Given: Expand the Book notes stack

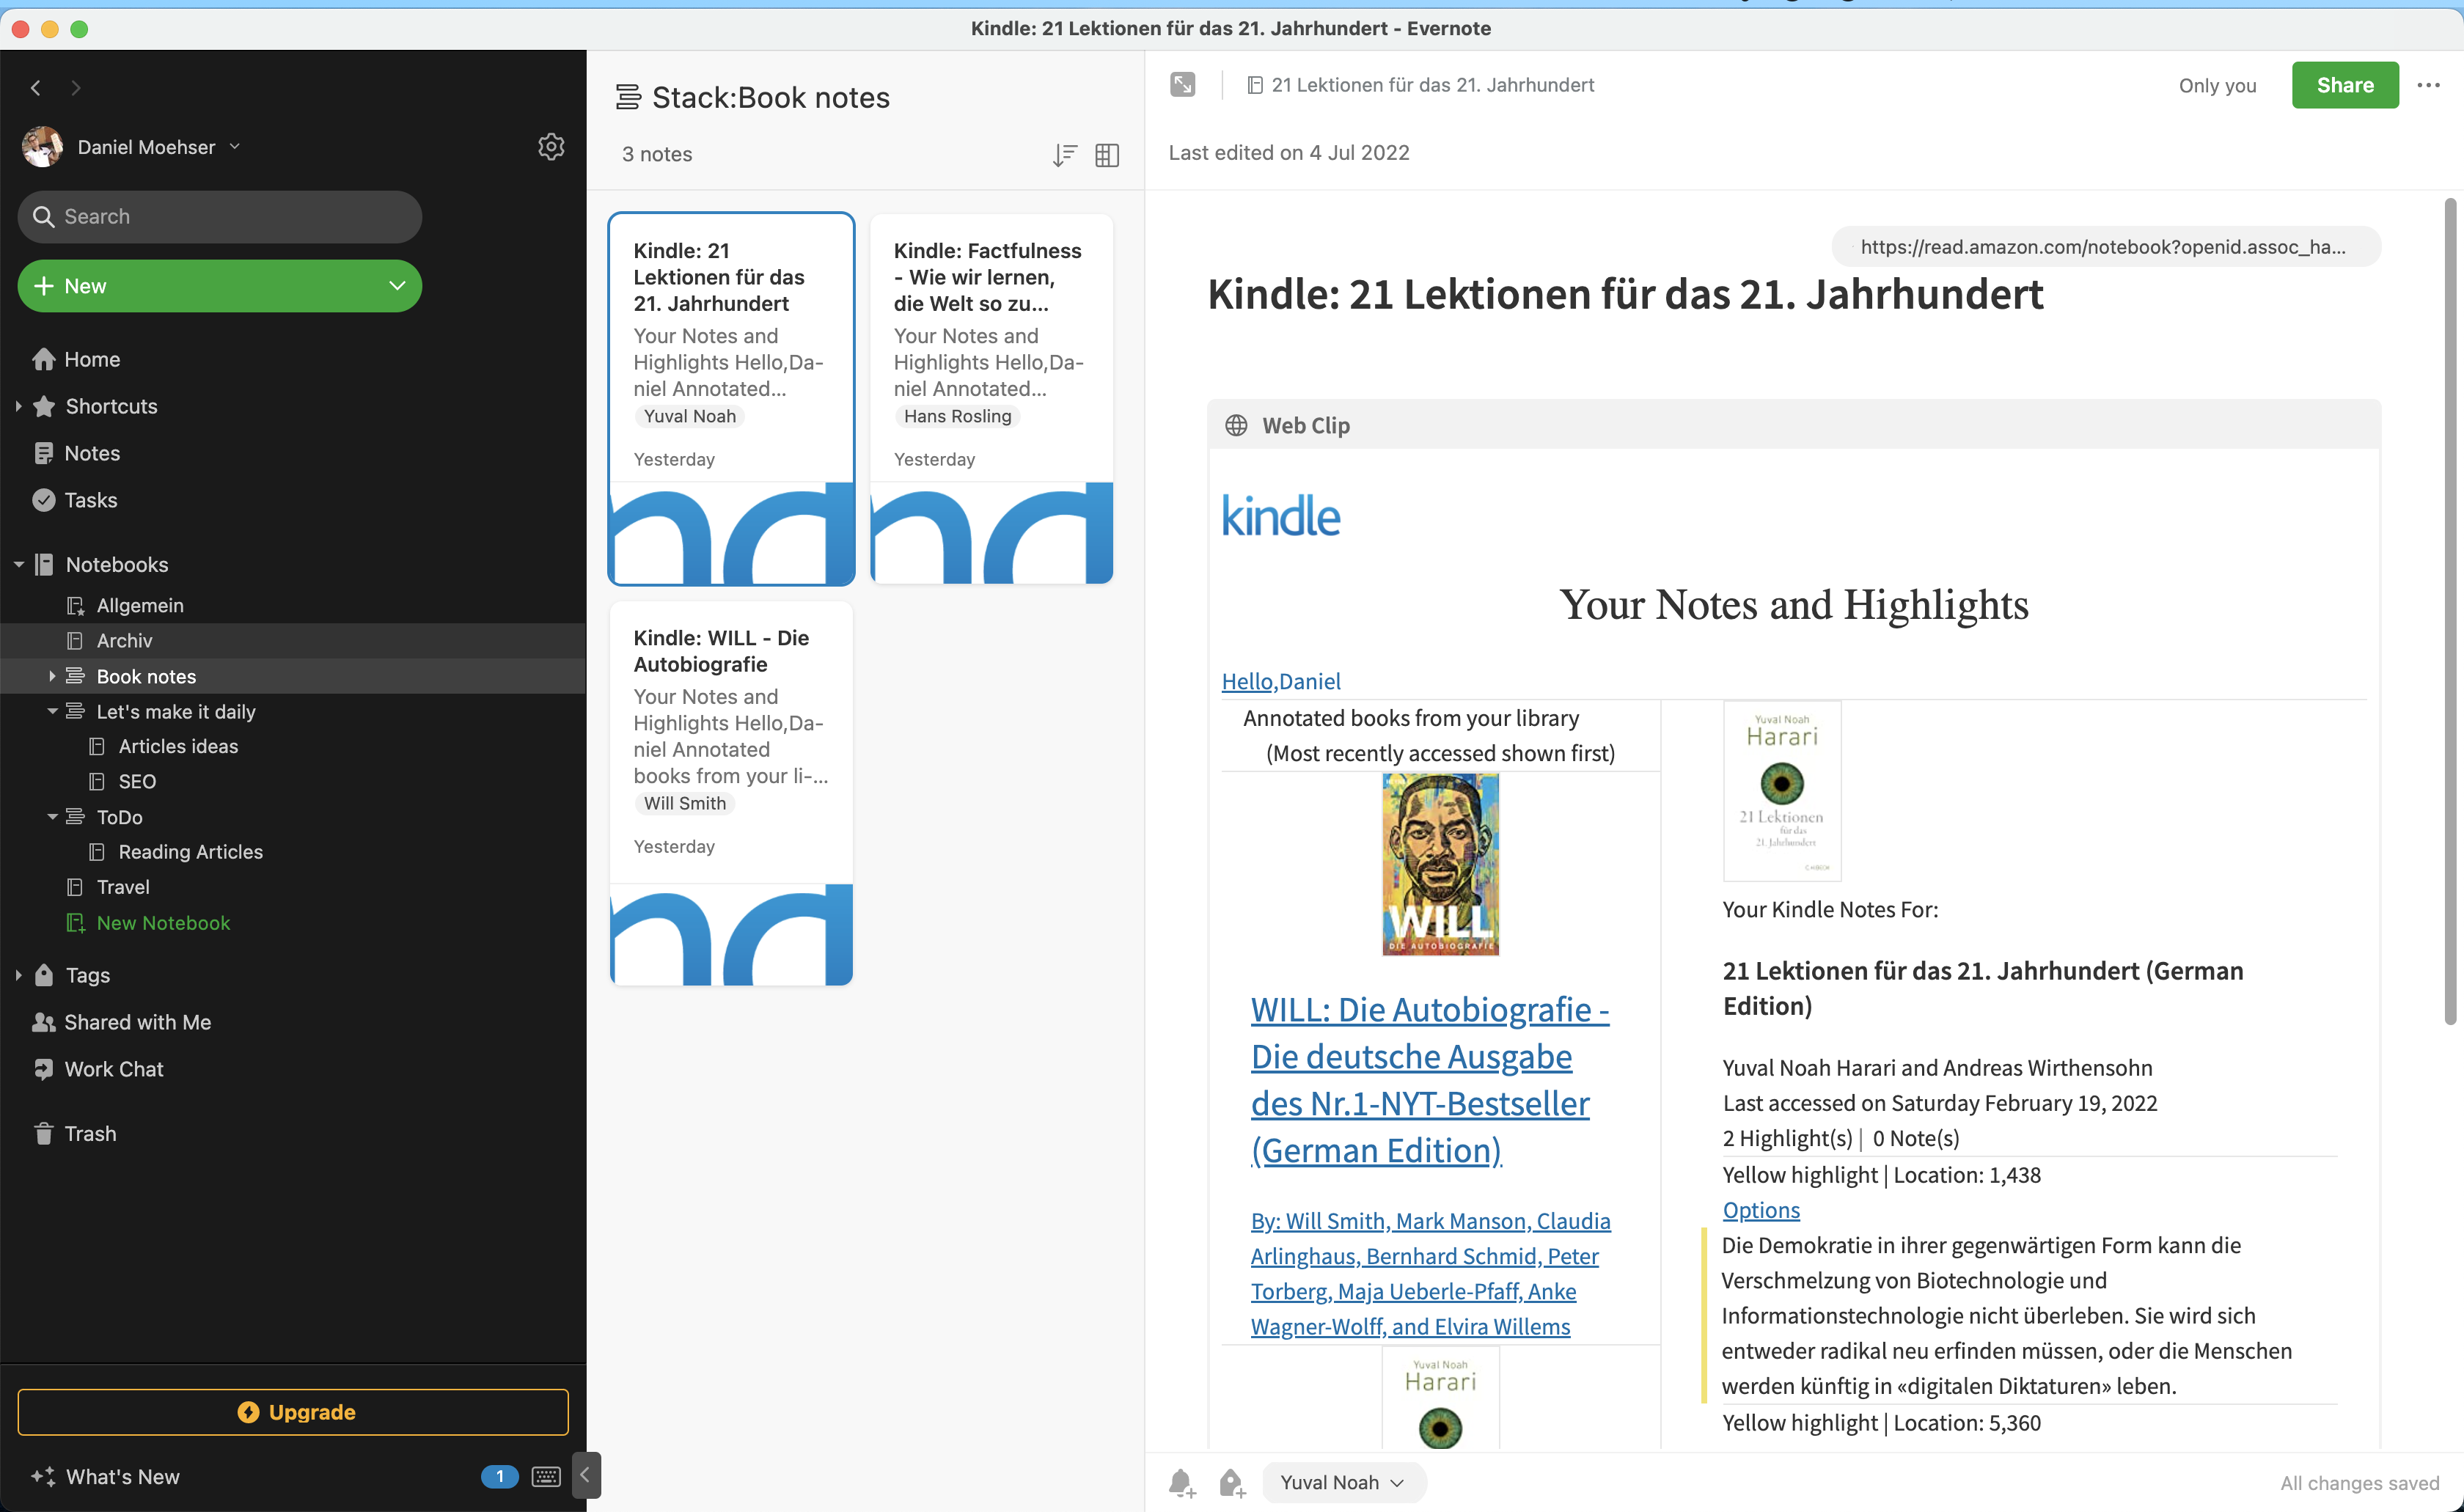Looking at the screenshot, I should click(52, 676).
